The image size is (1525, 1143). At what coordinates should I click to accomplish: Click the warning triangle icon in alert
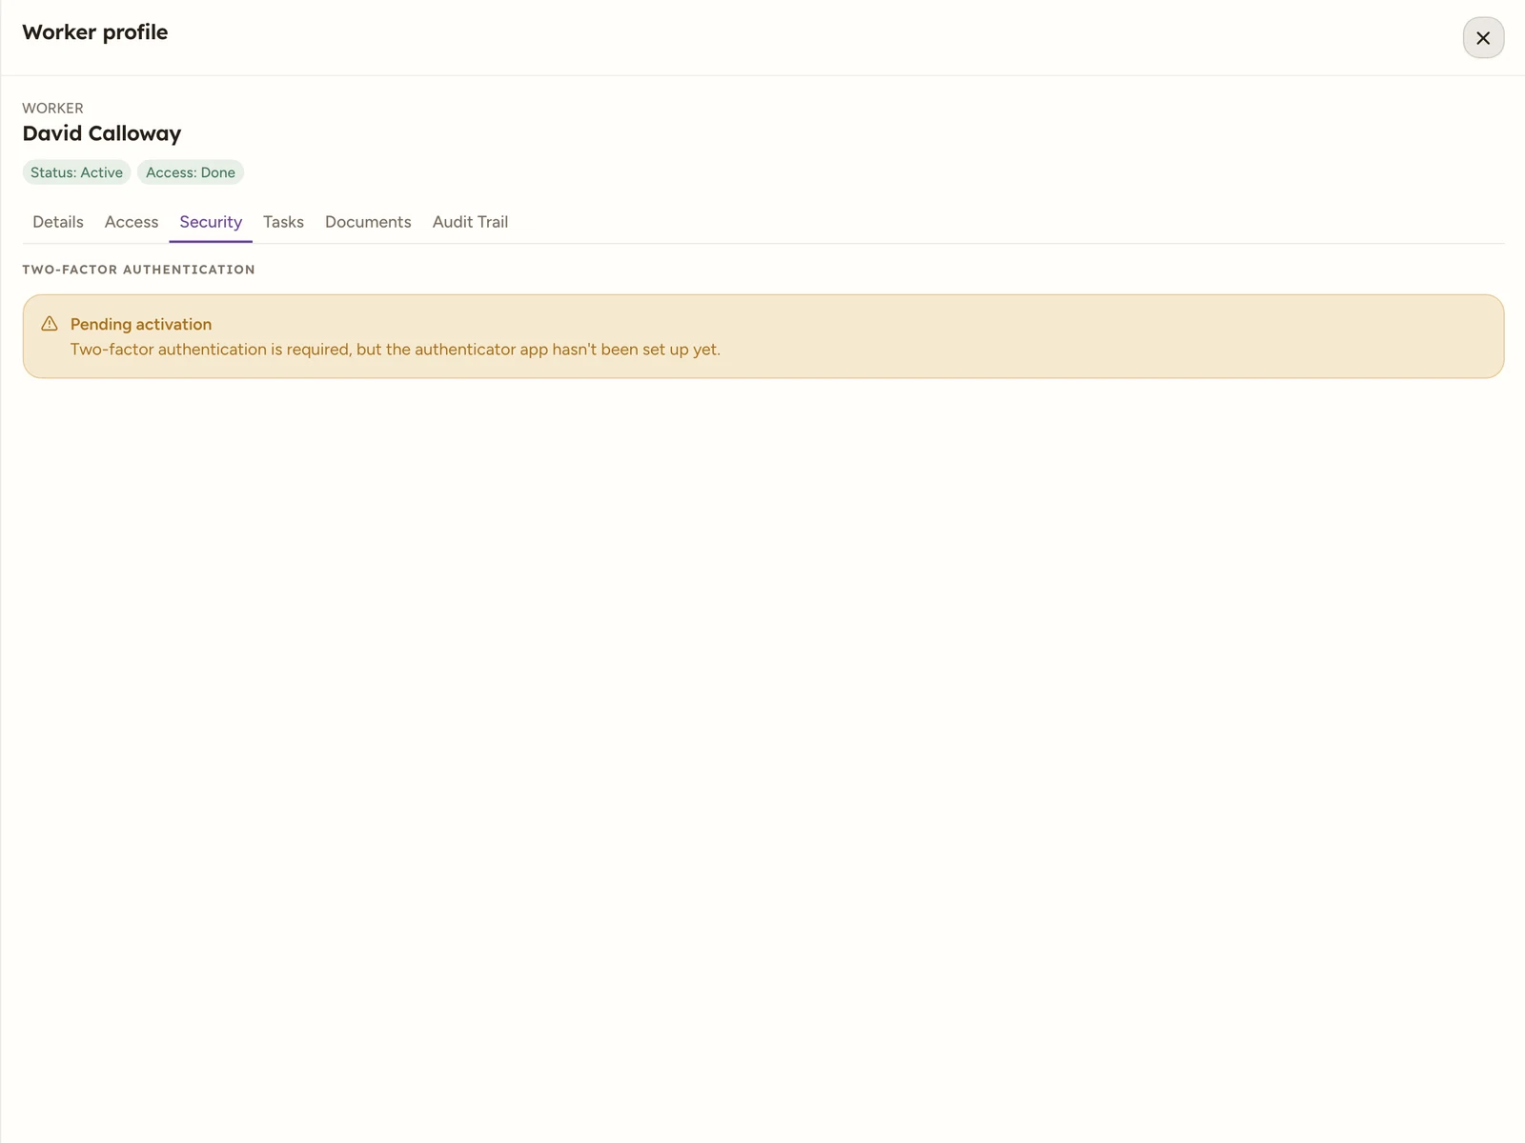(50, 324)
